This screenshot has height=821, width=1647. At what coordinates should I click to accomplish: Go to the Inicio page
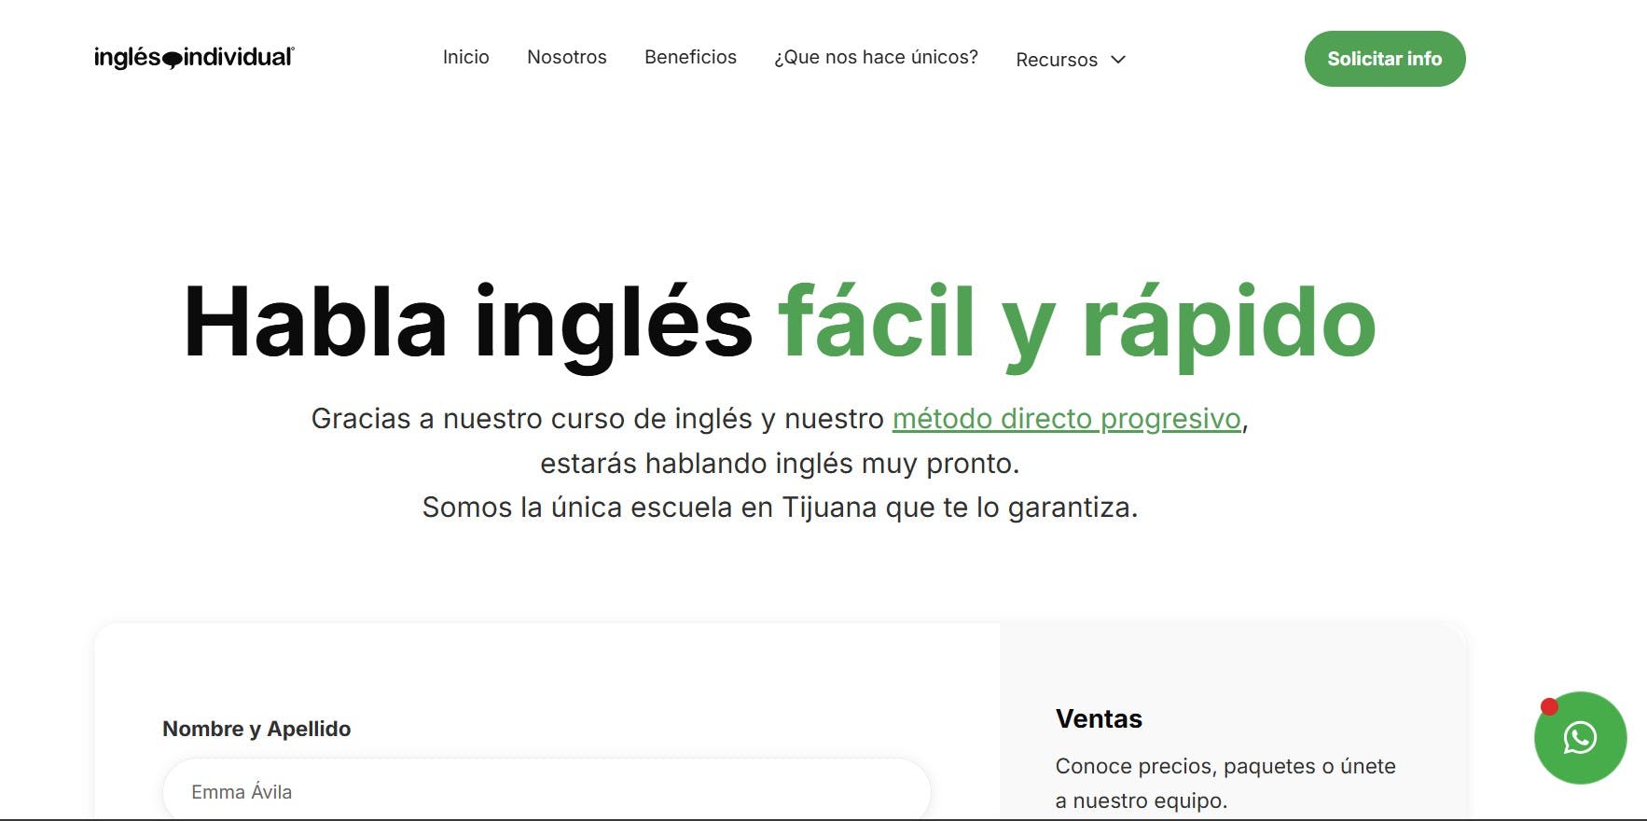point(465,57)
